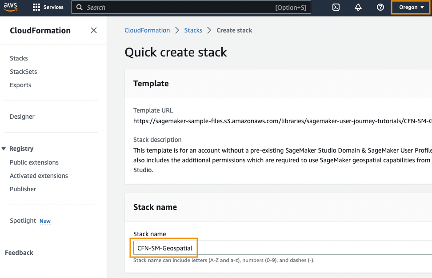
Task: View Public extensions
Action: 34,162
